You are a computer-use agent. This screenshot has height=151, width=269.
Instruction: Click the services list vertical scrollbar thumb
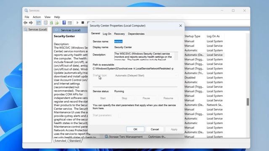pos(248,102)
